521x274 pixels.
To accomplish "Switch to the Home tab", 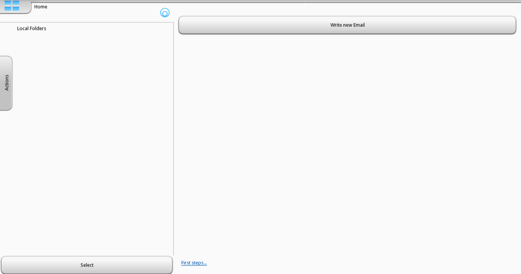I will 41,7.
